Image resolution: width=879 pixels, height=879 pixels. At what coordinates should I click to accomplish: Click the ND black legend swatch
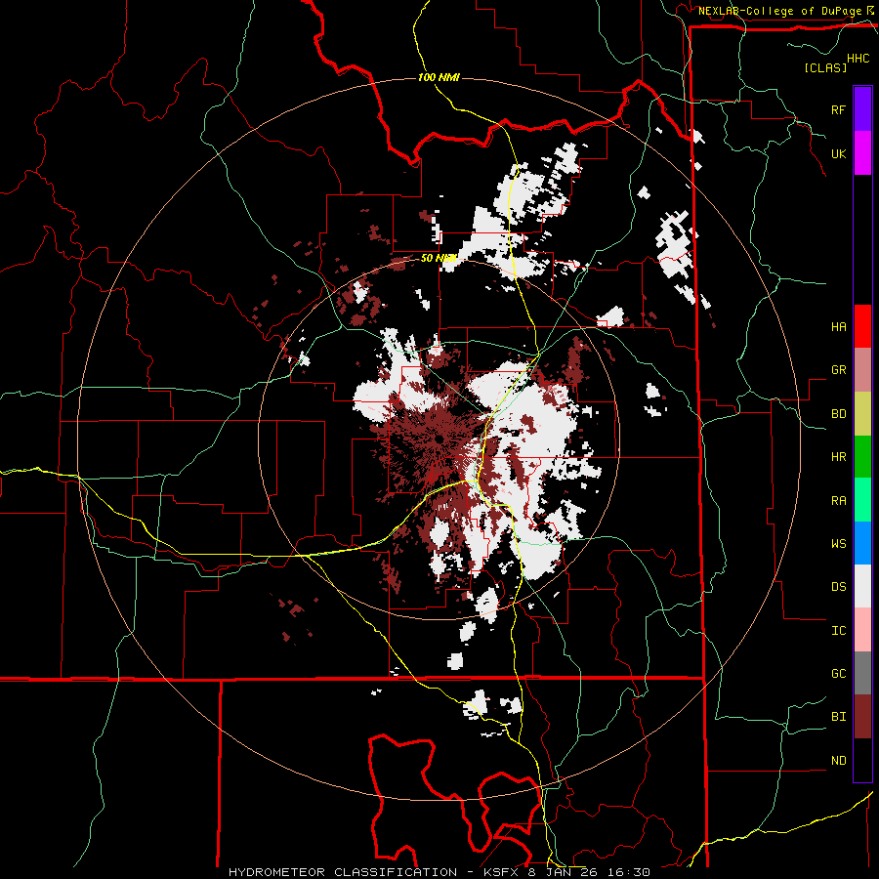click(862, 760)
